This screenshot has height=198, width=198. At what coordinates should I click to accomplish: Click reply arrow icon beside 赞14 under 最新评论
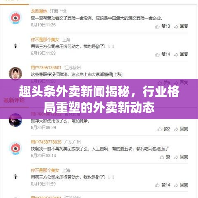tap(176, 185)
